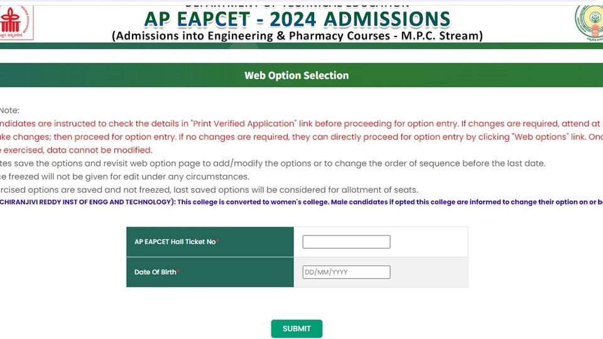The width and height of the screenshot is (603, 339).
Task: Click the Web Option Selection banner heading
Action: click(x=296, y=75)
